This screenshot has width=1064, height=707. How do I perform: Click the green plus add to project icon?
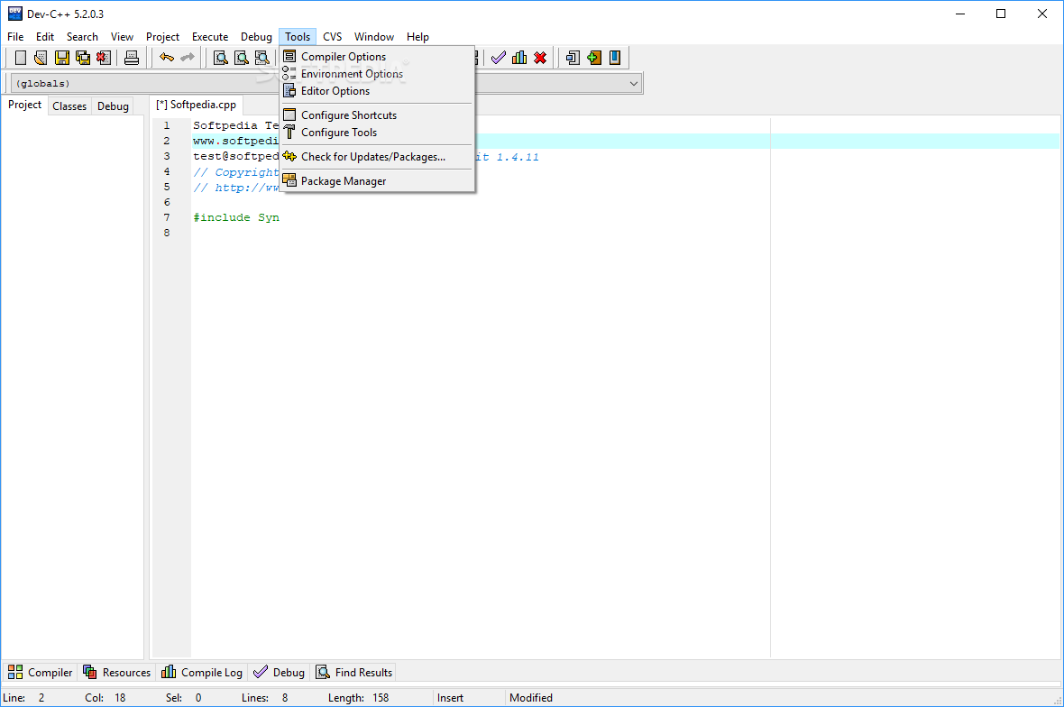[x=593, y=58]
